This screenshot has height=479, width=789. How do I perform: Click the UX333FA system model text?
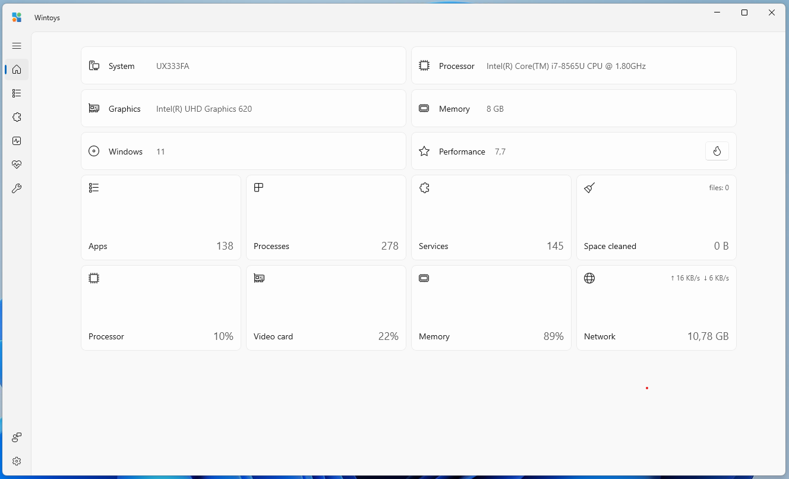(173, 66)
